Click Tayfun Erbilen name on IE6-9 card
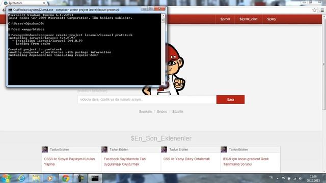The width and height of the screenshot is (326, 183). pyautogui.click(x=238, y=149)
